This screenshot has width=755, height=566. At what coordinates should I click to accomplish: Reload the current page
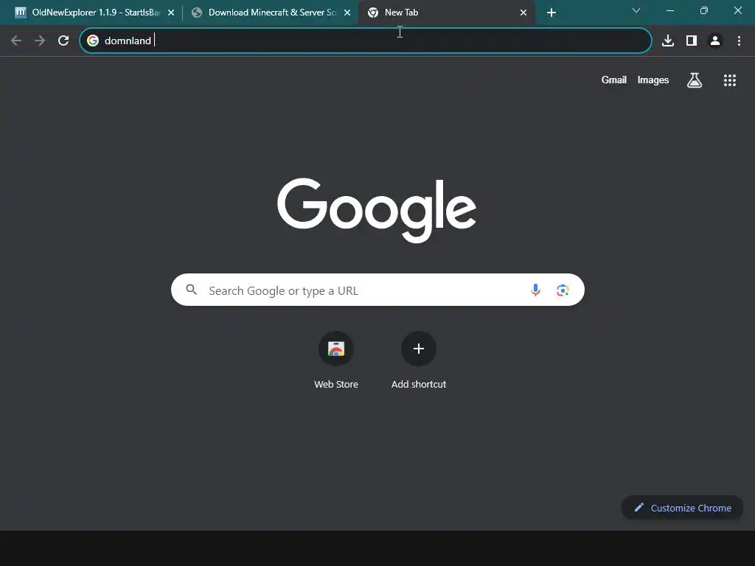click(x=63, y=41)
